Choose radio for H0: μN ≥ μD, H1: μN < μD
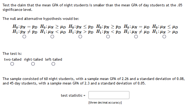 pos(52,37)
